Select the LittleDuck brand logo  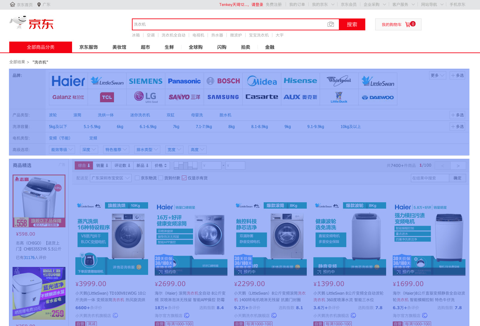(339, 97)
